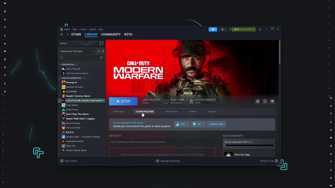Click Banana Shooter game icon

63,87
